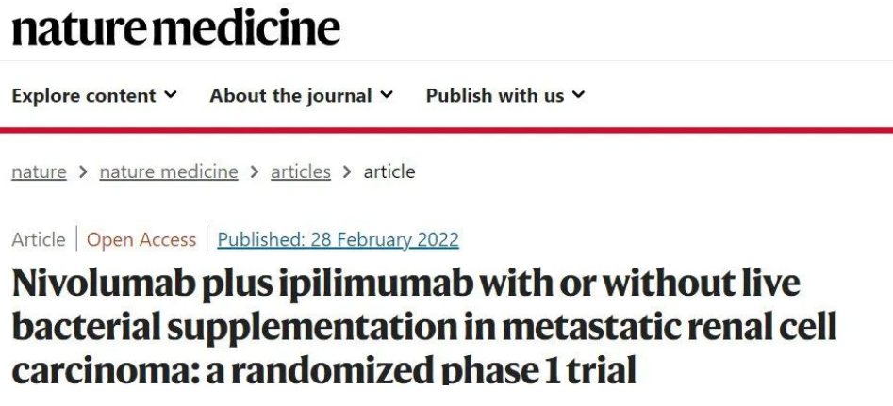
Task: Open the Published: 28 February 2022 link
Action: [x=338, y=239]
